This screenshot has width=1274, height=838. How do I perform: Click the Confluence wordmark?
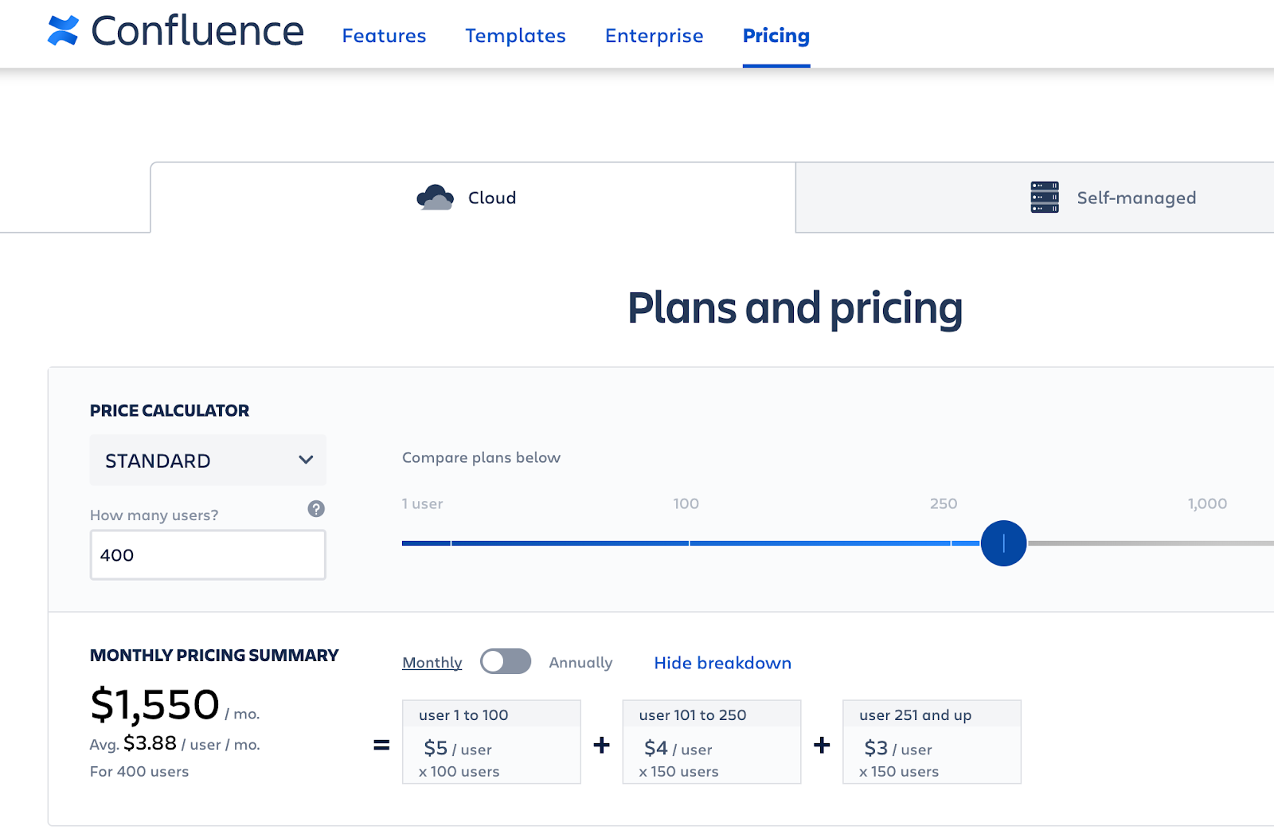[x=197, y=31]
